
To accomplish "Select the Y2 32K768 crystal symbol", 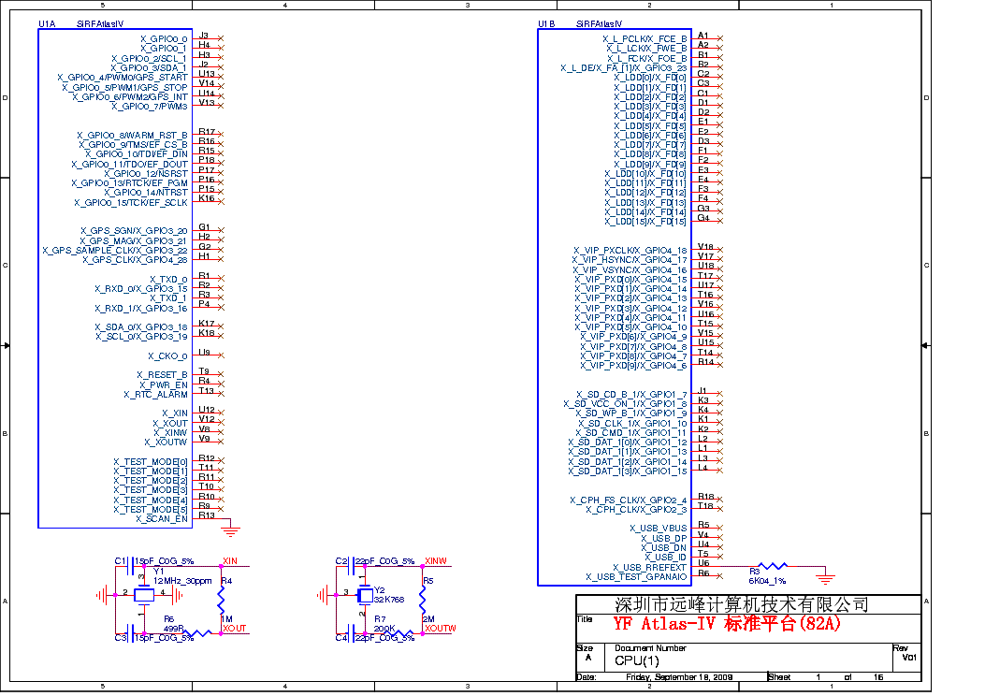I will [x=365, y=594].
